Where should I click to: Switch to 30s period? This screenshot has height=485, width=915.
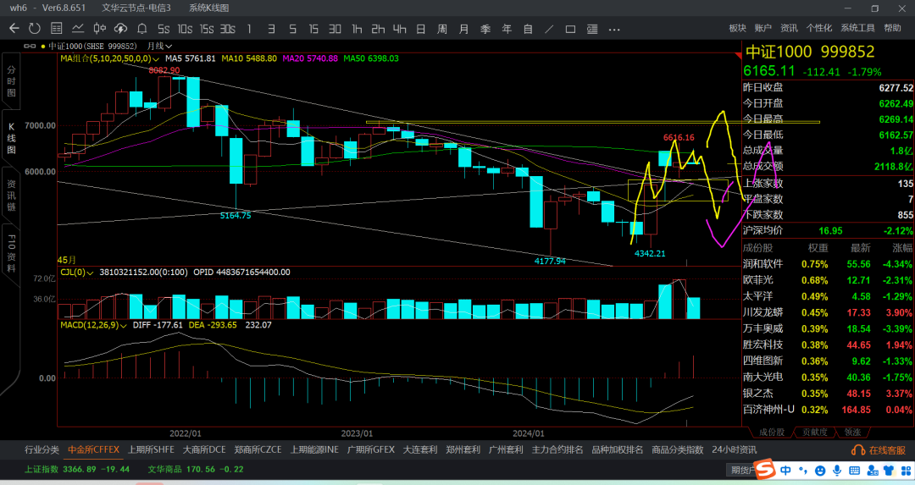(x=228, y=29)
